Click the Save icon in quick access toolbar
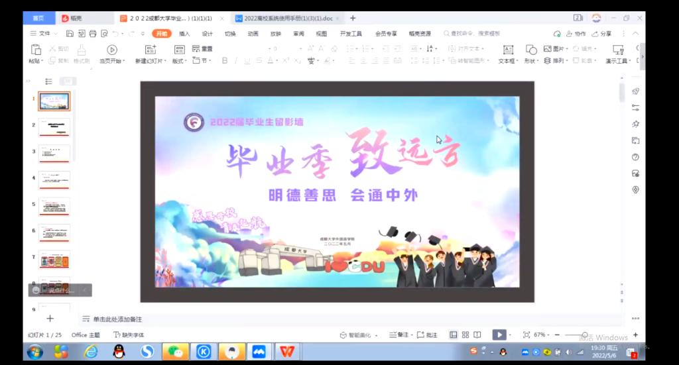The height and width of the screenshot is (365, 679). coord(70,33)
